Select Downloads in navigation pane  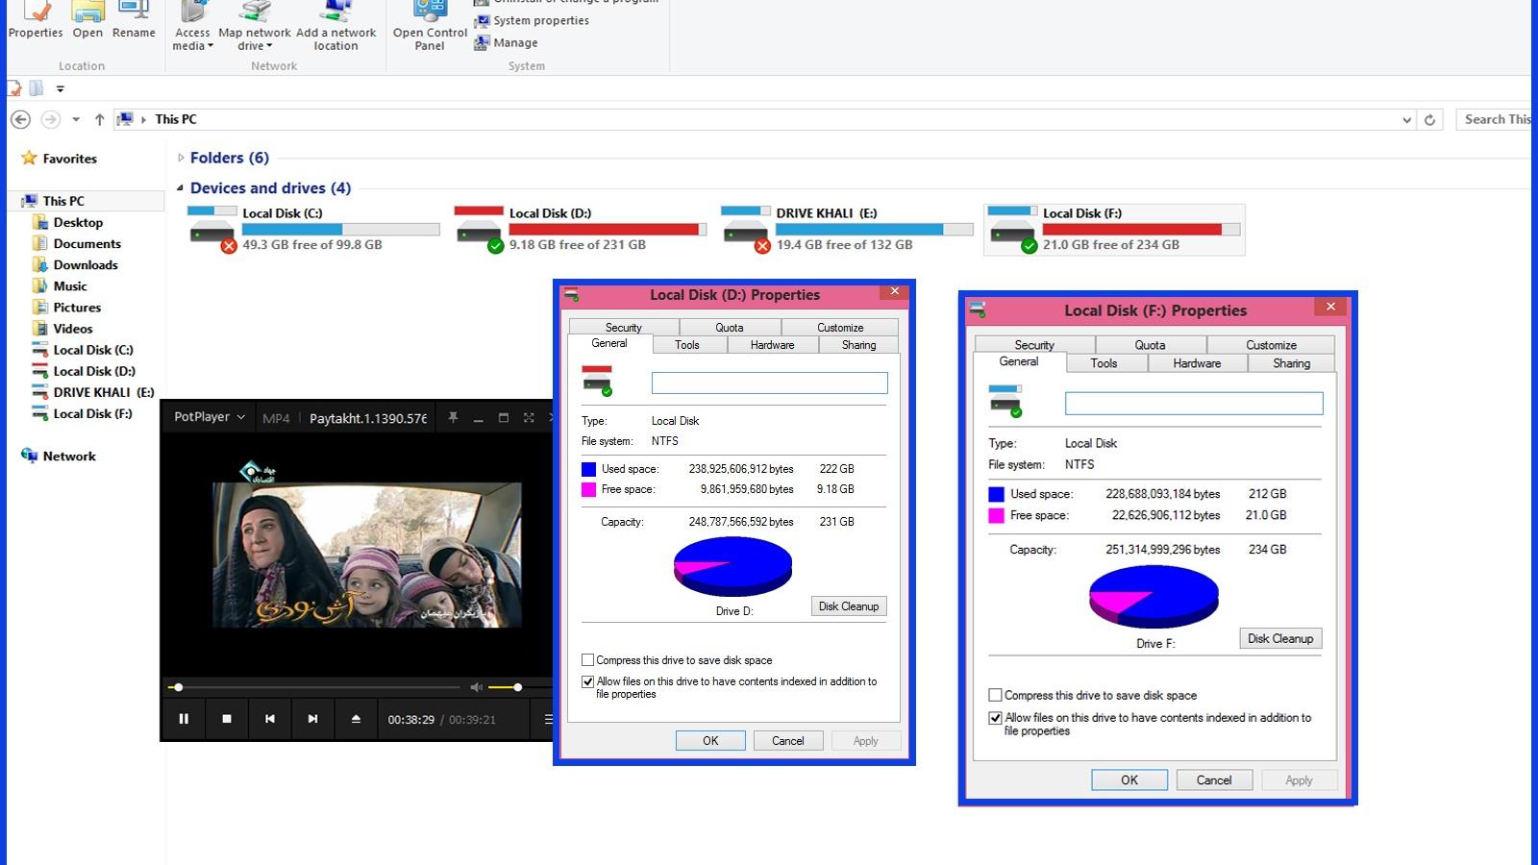click(75, 264)
